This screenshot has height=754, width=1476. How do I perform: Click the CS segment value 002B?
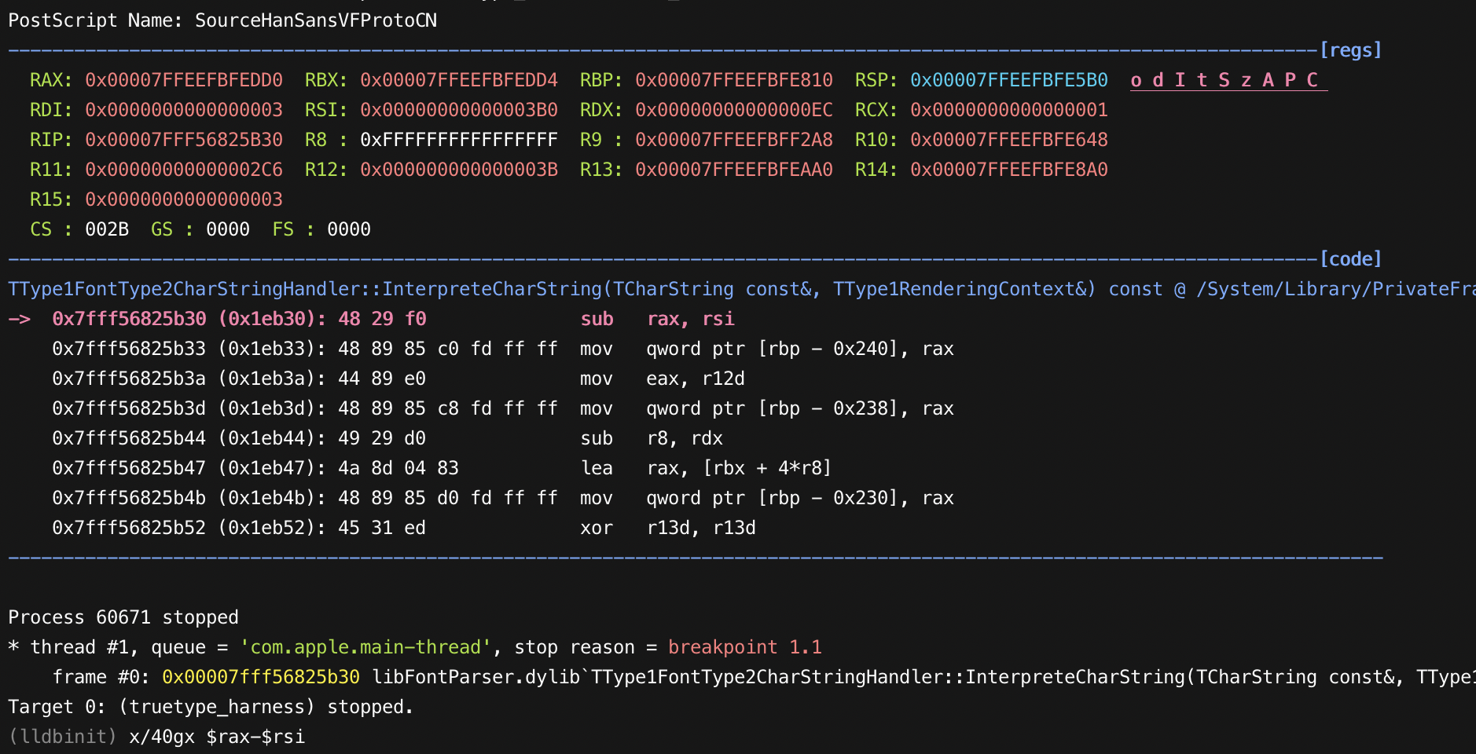106,229
